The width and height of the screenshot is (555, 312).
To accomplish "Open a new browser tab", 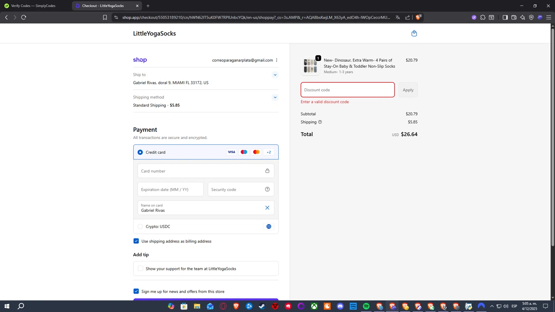I will pos(148,6).
